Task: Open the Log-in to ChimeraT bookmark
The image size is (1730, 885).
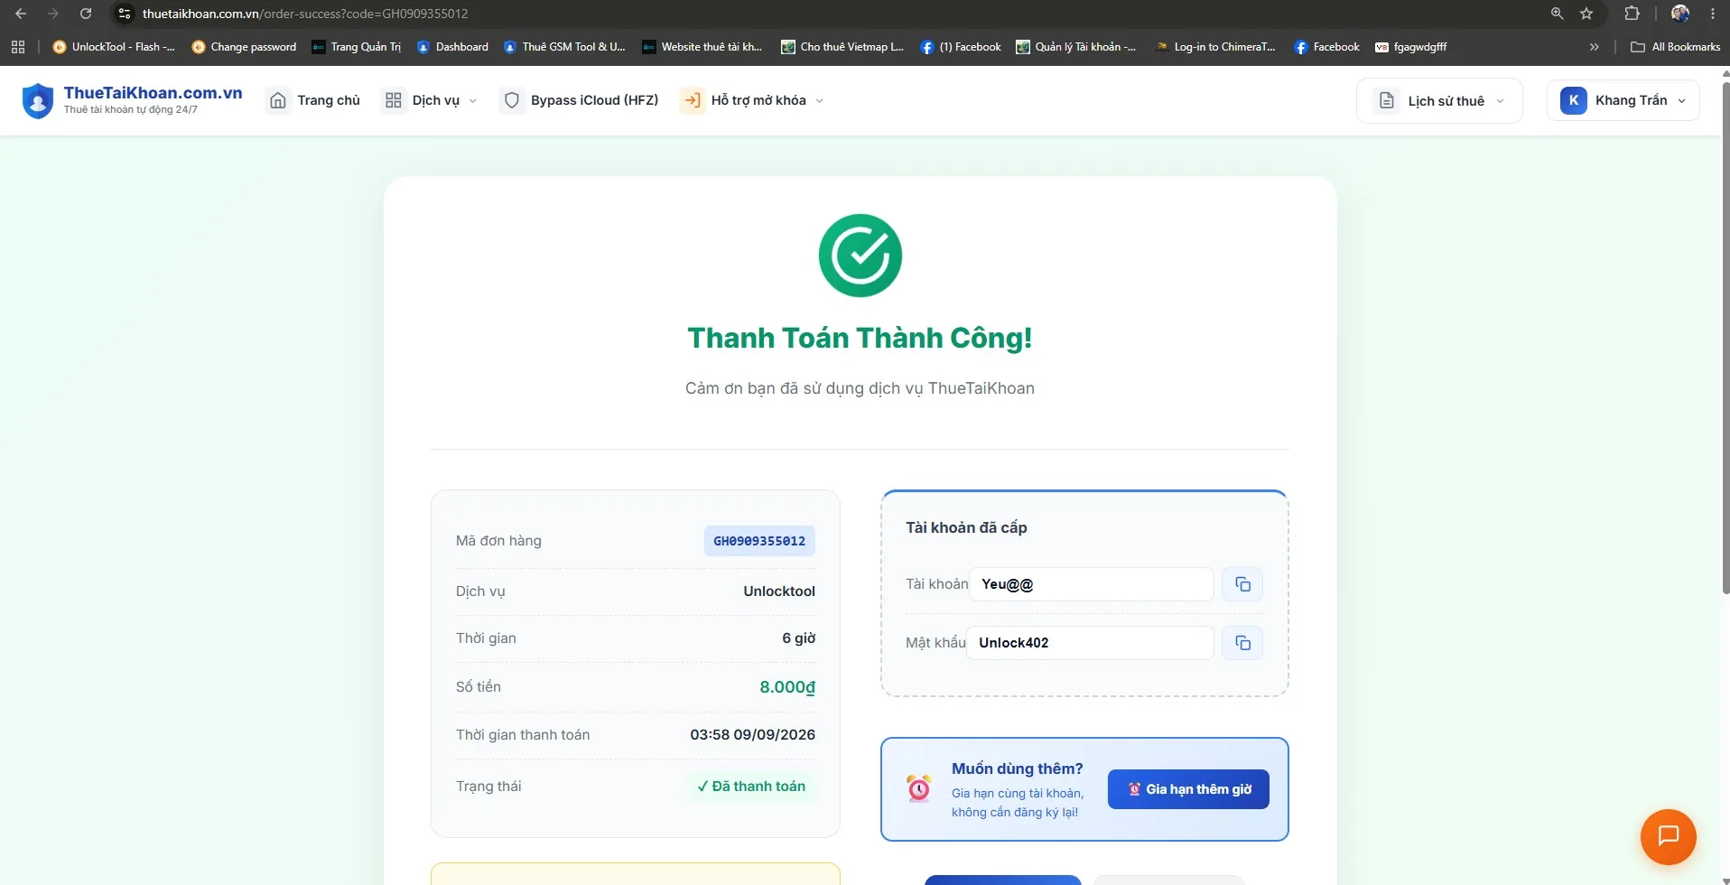Action: (x=1215, y=47)
